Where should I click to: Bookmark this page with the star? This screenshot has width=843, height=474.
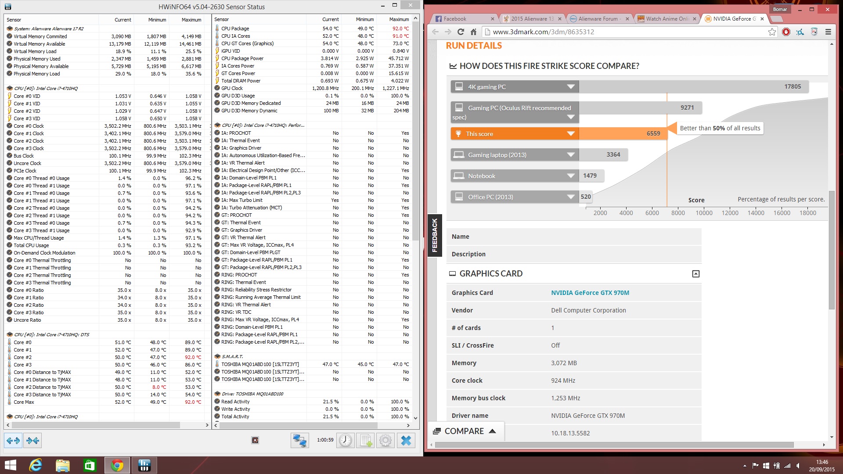click(772, 32)
